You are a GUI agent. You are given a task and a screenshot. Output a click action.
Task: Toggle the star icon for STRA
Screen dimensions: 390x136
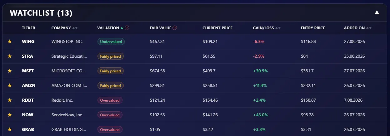coord(10,56)
